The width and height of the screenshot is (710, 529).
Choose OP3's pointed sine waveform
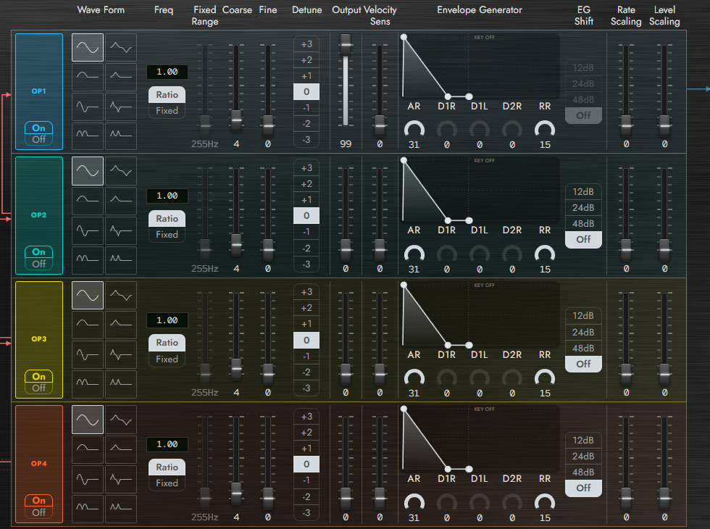click(121, 296)
